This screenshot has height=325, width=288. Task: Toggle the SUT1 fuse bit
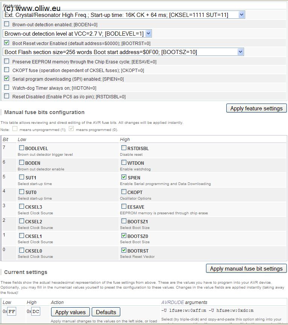tap(22, 178)
